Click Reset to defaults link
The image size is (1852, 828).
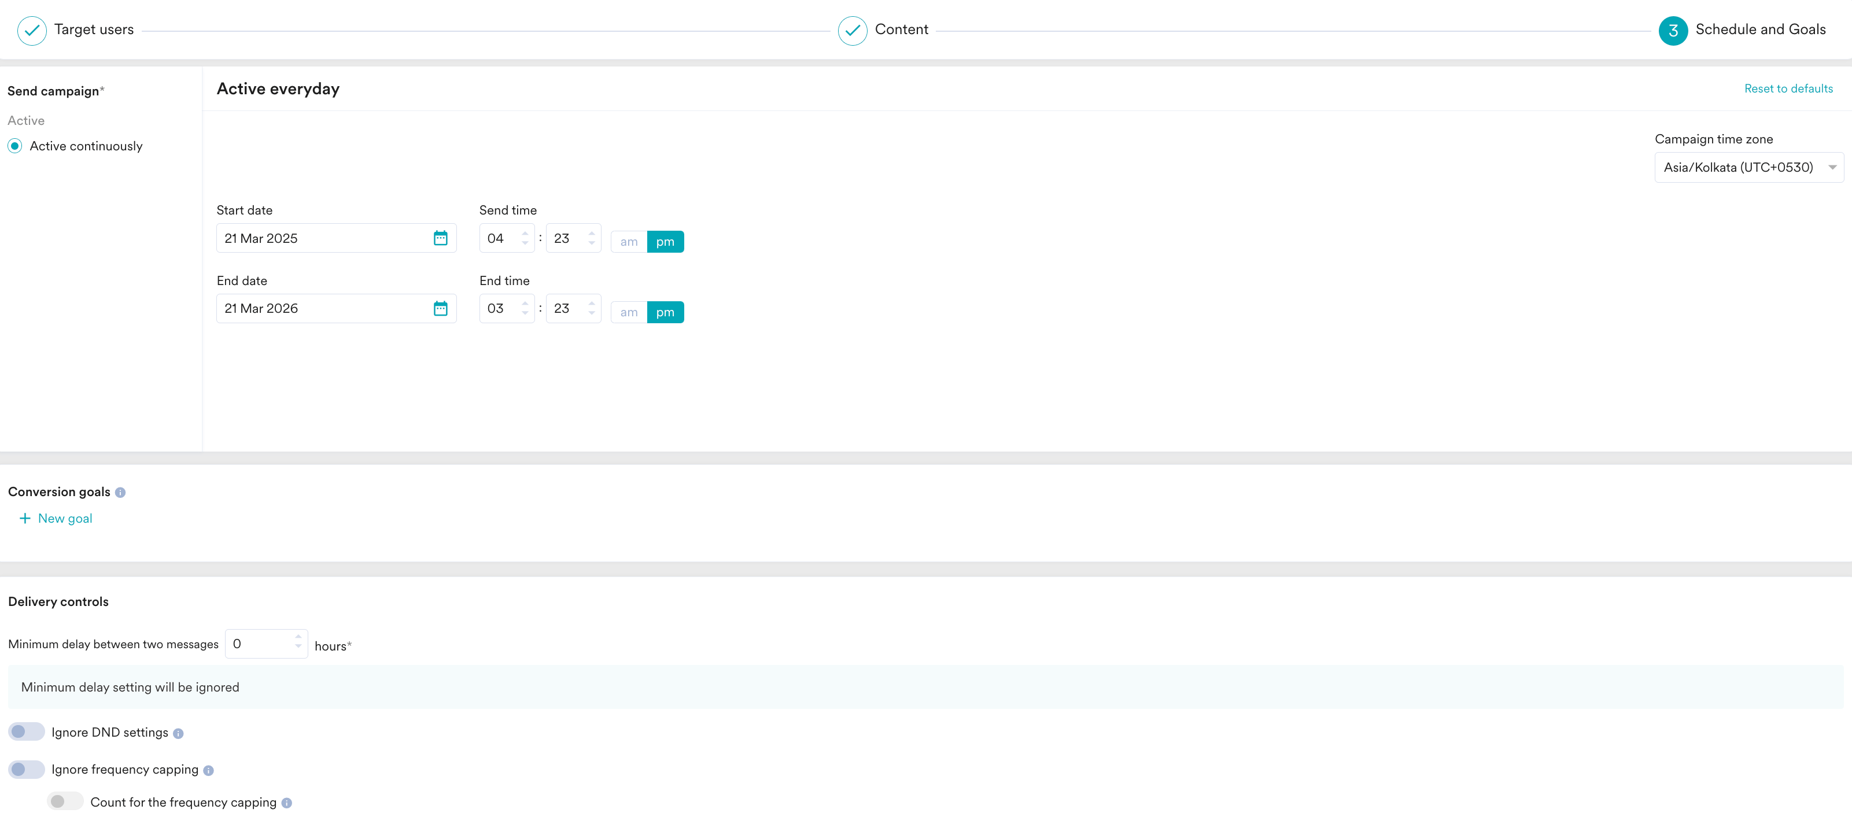click(1788, 88)
